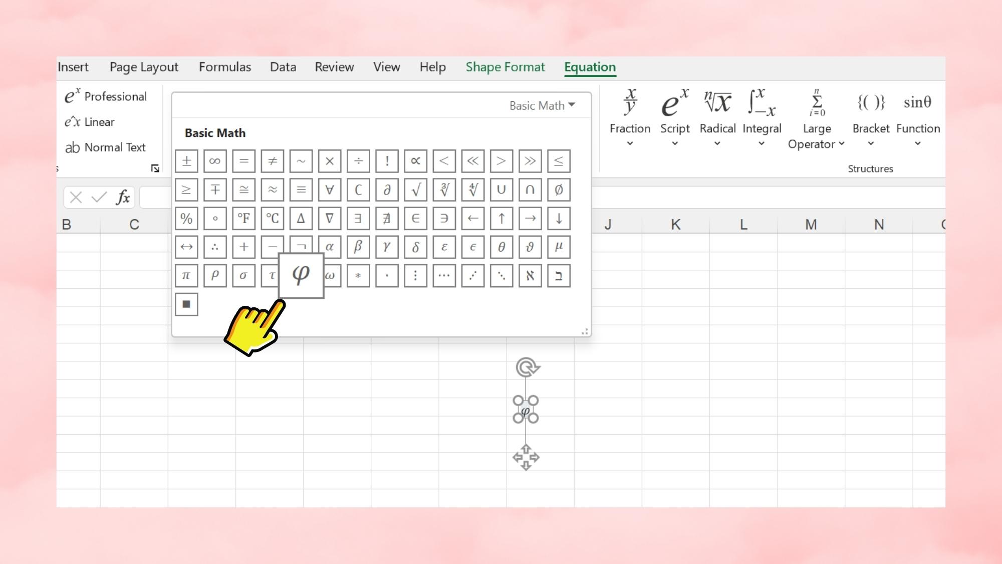Switch to the Formulas tab
1002x564 pixels.
[225, 67]
